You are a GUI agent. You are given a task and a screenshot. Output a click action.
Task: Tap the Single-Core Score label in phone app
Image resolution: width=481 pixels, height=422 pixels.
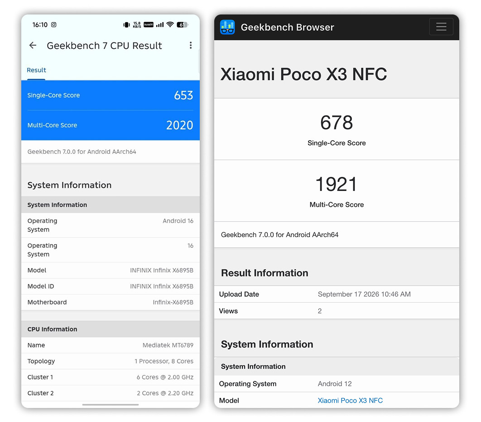click(x=53, y=95)
